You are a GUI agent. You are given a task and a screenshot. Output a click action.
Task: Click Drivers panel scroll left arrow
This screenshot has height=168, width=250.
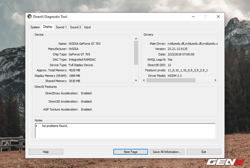click(x=144, y=80)
